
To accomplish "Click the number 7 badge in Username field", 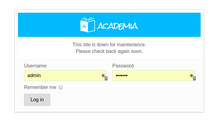I will click(x=106, y=79).
